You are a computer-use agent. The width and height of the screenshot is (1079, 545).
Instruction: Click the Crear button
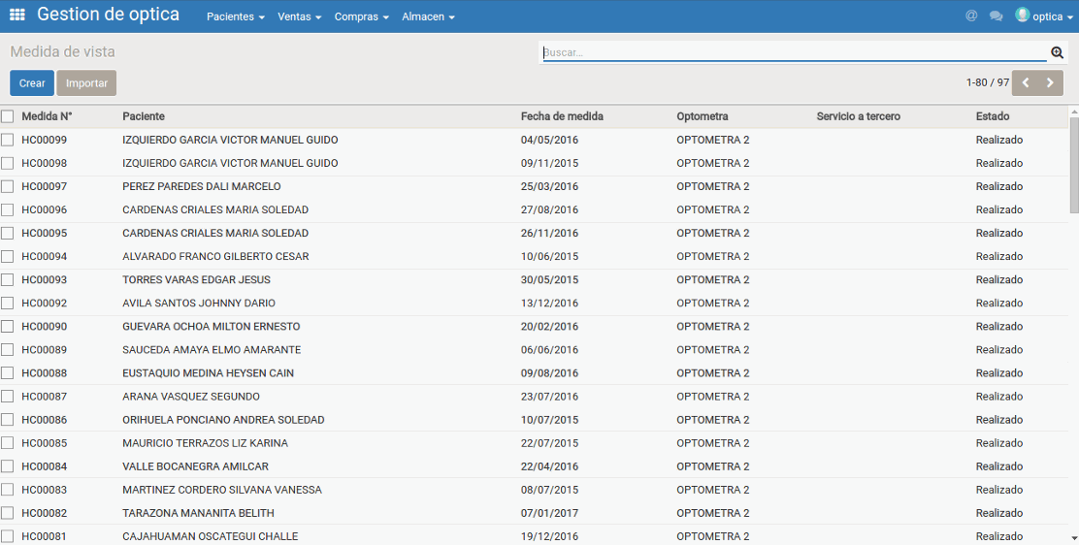pyautogui.click(x=32, y=83)
